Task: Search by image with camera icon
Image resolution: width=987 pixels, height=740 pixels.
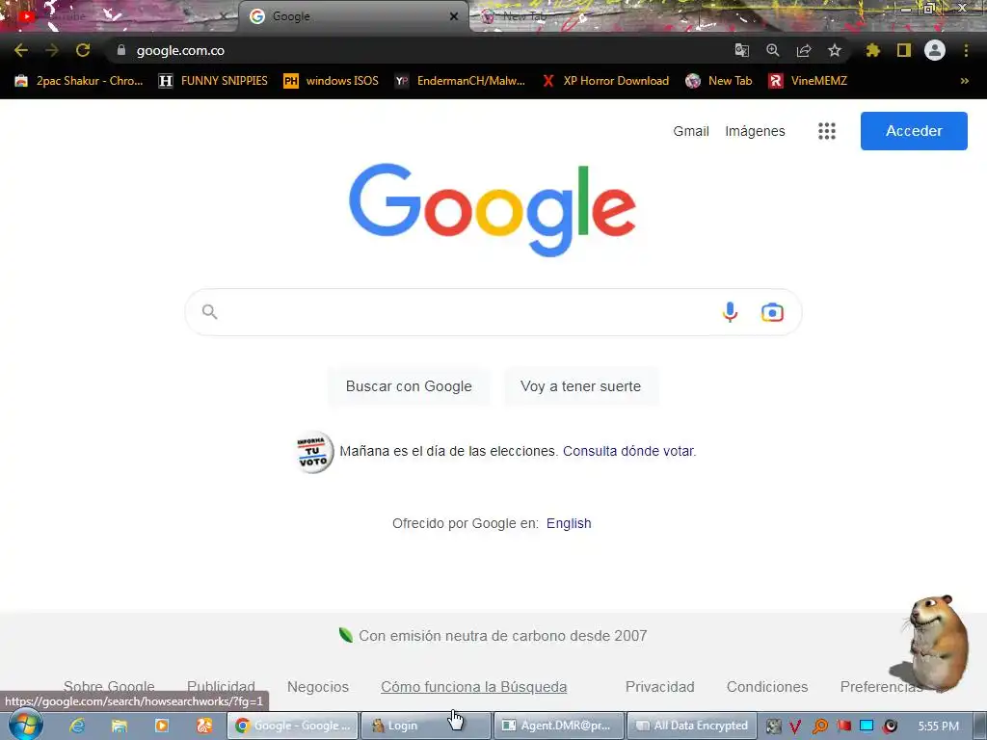Action: pyautogui.click(x=772, y=312)
